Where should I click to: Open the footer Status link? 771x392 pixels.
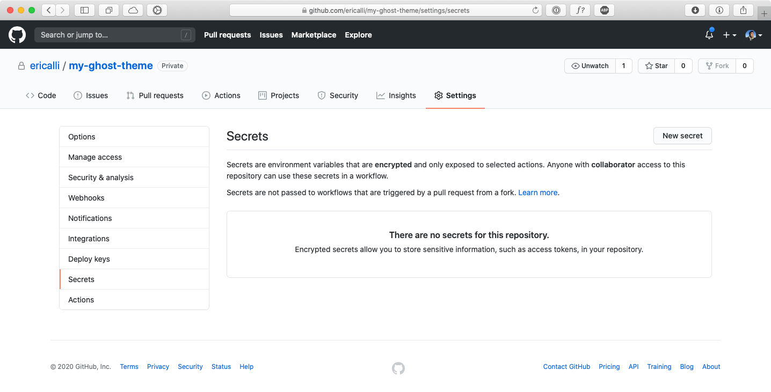[221, 367]
